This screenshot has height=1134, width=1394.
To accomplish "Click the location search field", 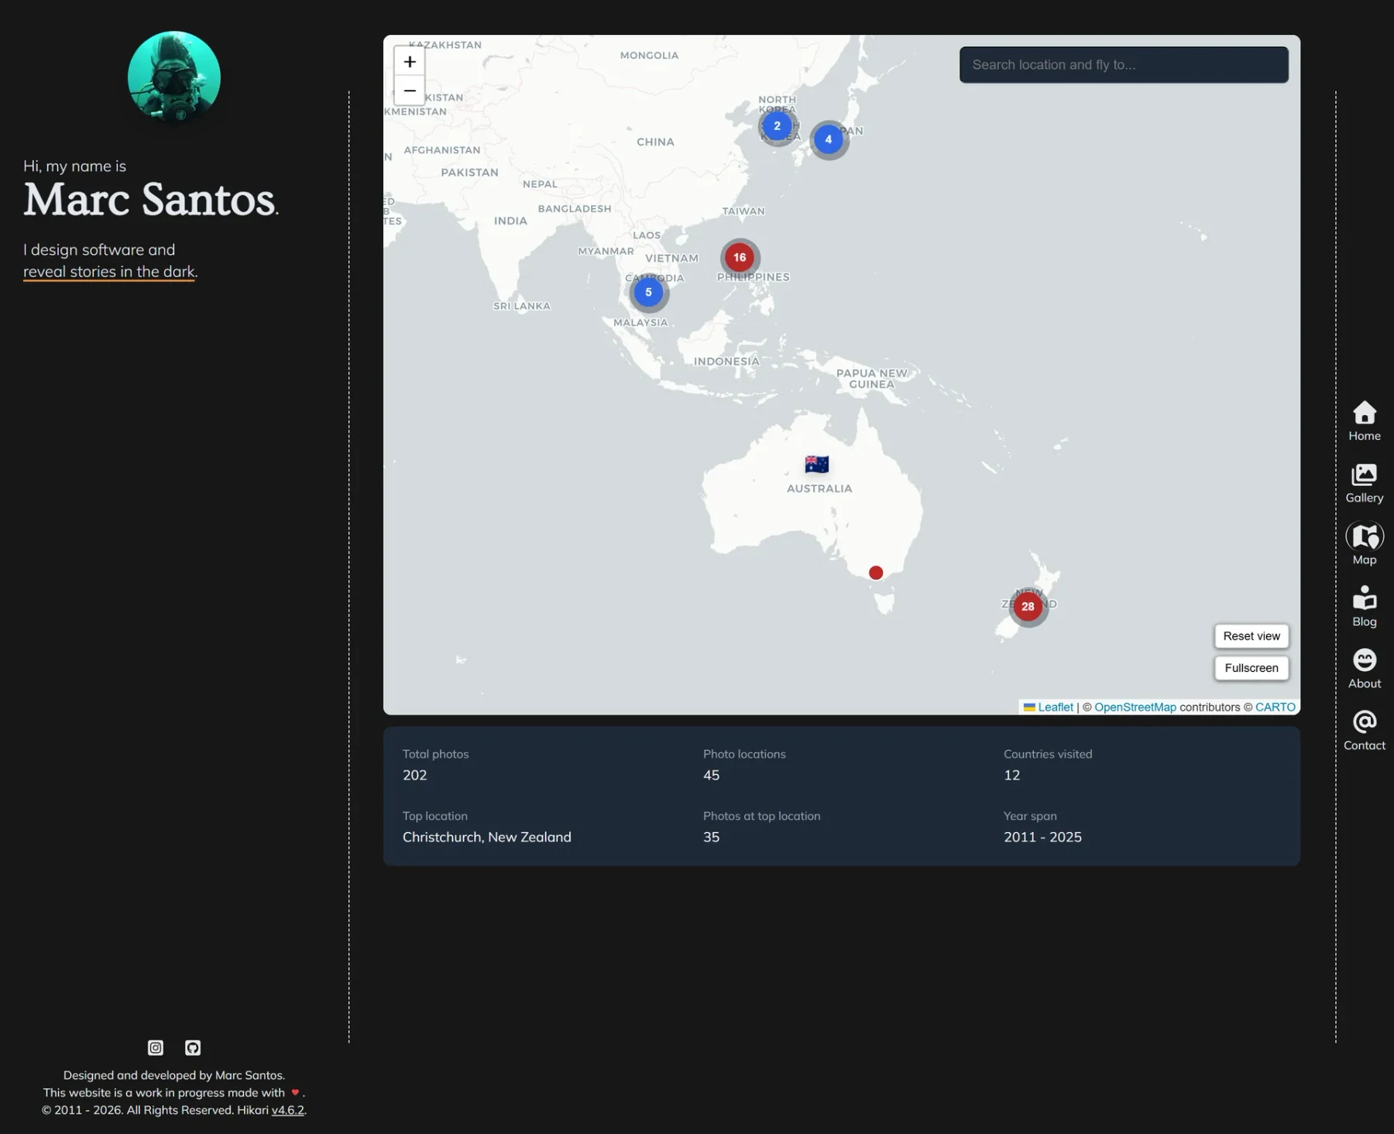I will tap(1123, 64).
